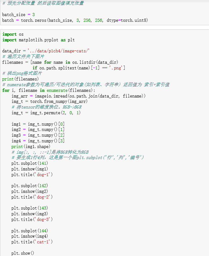
Task: Click the 'print(img1.shape)' line
Action: pos(31,146)
